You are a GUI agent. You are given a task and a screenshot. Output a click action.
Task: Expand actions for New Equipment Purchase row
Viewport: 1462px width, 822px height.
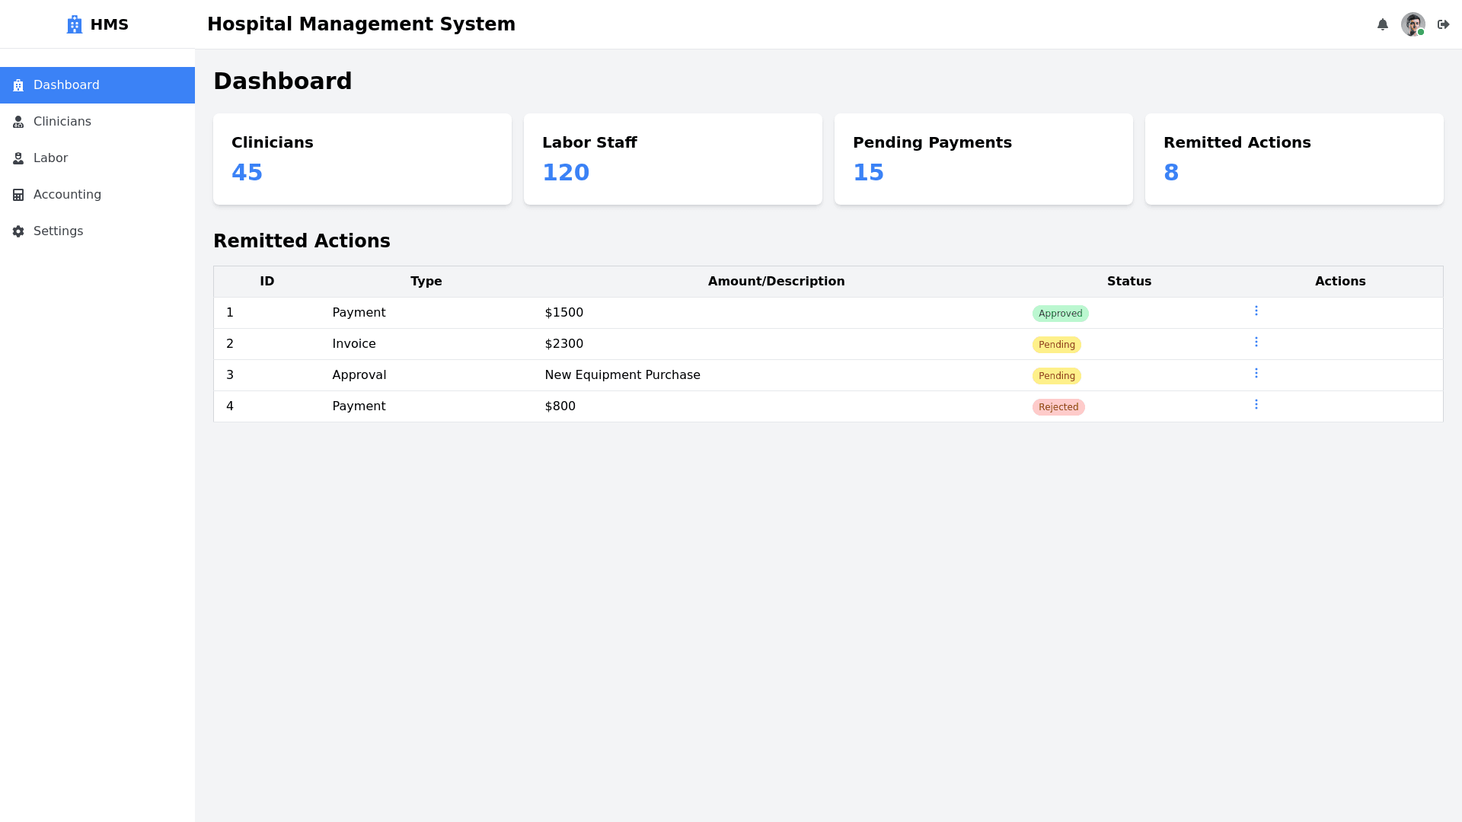(1256, 373)
